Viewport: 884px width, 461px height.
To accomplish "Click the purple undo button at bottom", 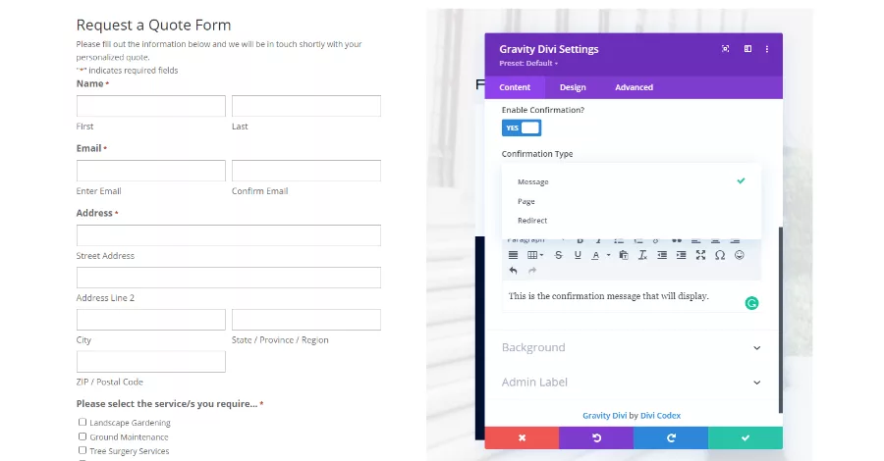I will [x=596, y=437].
